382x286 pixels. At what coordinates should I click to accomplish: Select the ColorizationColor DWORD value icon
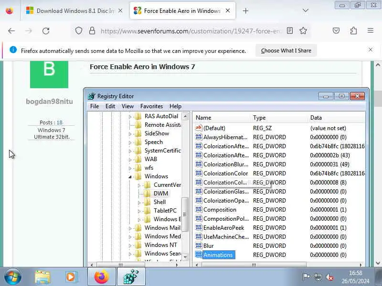tap(199, 173)
